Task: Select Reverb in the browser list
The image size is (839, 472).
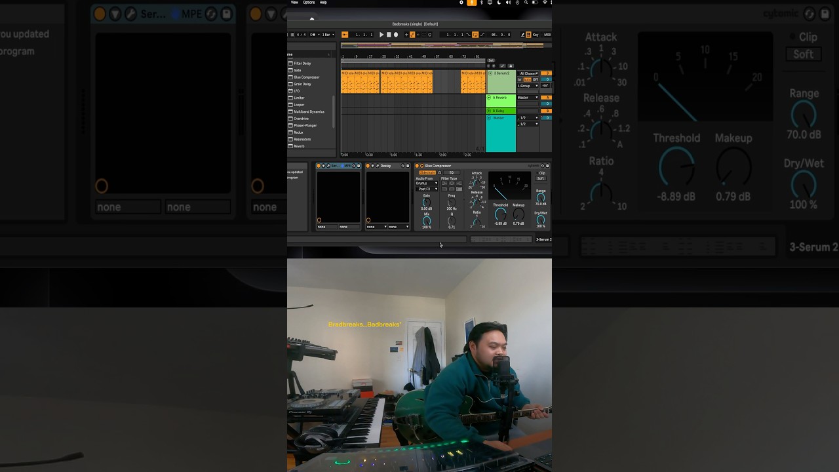Action: pyautogui.click(x=299, y=146)
